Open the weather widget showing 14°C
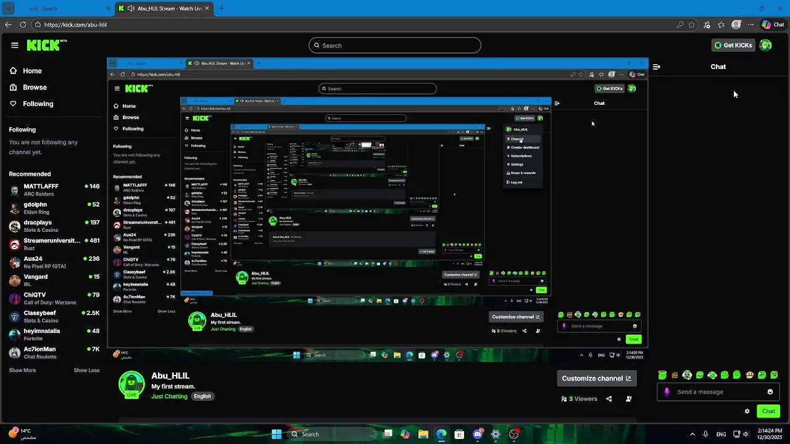This screenshot has width=790, height=444. [x=23, y=434]
